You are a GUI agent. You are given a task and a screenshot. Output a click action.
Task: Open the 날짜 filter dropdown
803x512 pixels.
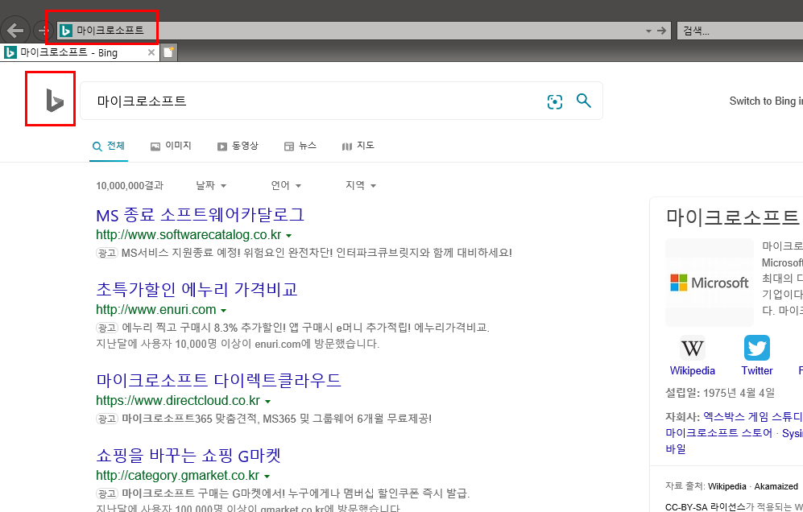point(211,185)
